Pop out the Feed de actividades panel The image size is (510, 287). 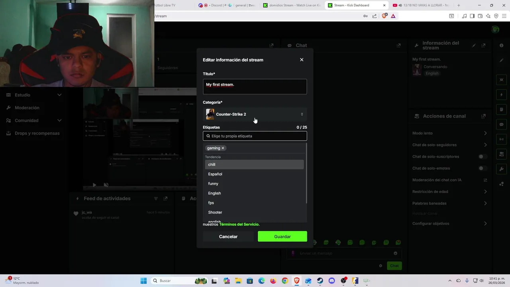165,199
